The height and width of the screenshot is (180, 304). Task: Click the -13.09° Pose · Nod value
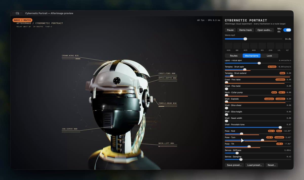[x=287, y=131]
